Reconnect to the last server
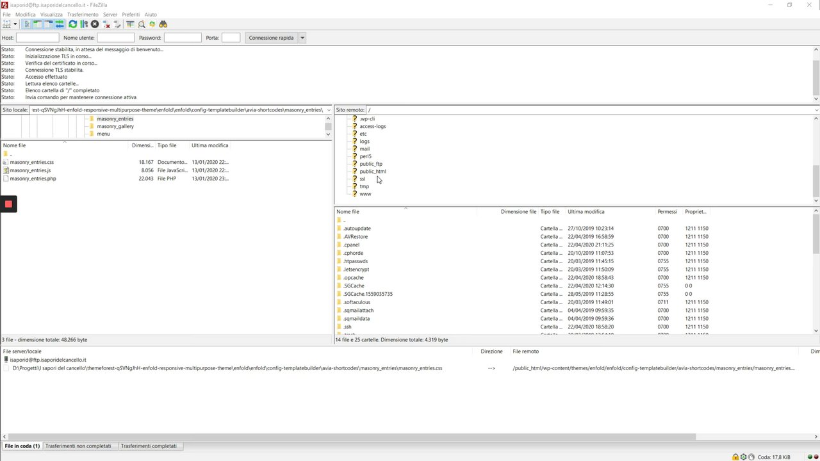 coord(117,24)
